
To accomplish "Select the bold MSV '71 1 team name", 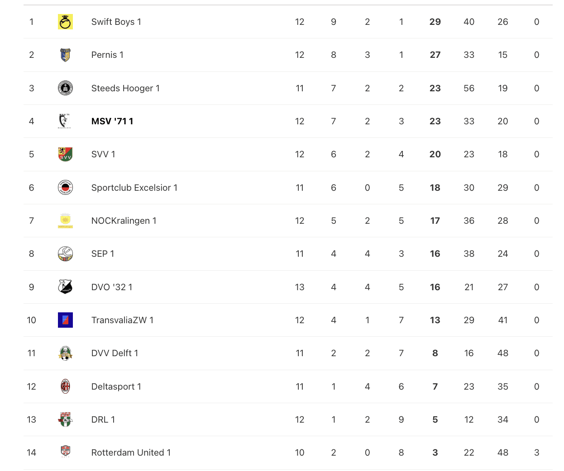I will 112,121.
